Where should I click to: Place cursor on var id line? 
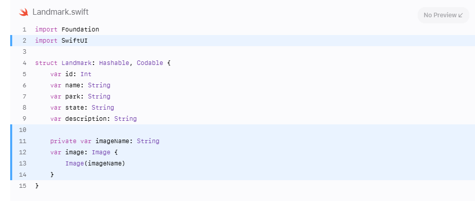click(71, 74)
